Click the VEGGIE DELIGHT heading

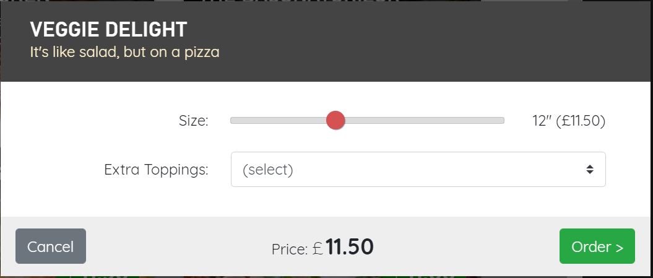[x=108, y=29]
